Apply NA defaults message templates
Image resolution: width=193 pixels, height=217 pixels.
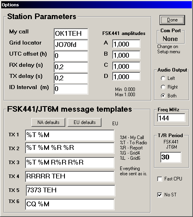[x=49, y=122]
